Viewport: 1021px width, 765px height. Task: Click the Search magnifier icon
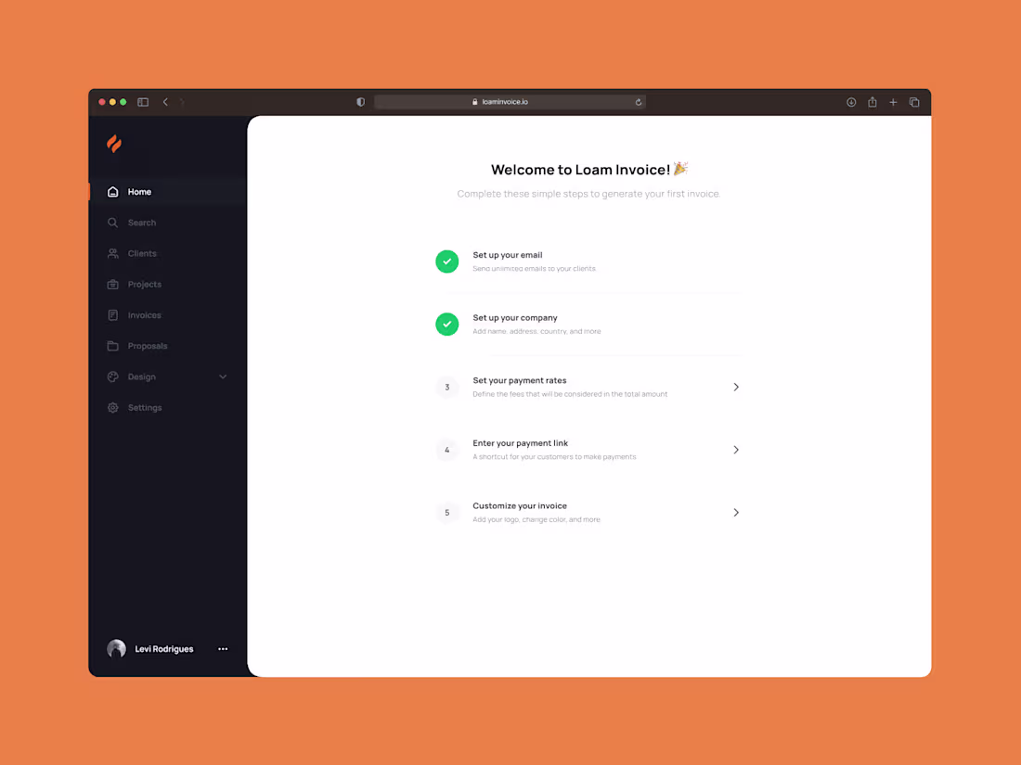[112, 223]
